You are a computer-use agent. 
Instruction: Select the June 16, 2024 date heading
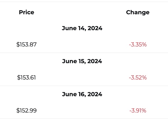(82, 94)
